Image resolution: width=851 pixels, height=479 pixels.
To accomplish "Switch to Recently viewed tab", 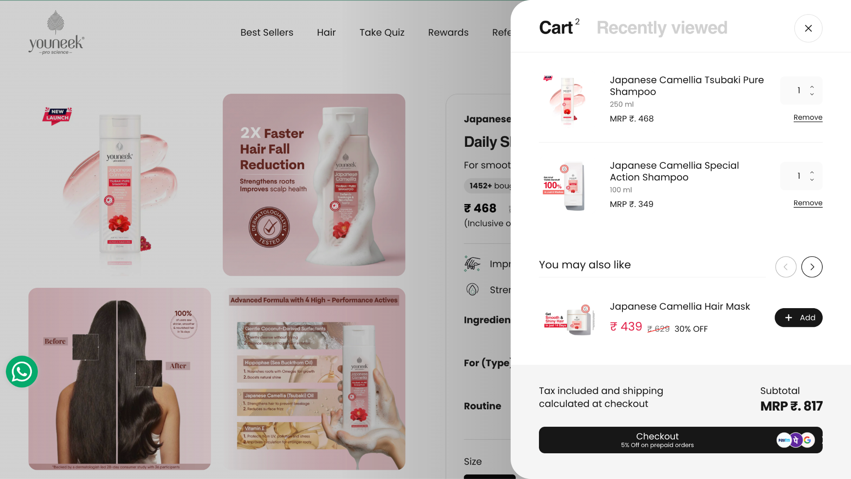I will pos(662,28).
